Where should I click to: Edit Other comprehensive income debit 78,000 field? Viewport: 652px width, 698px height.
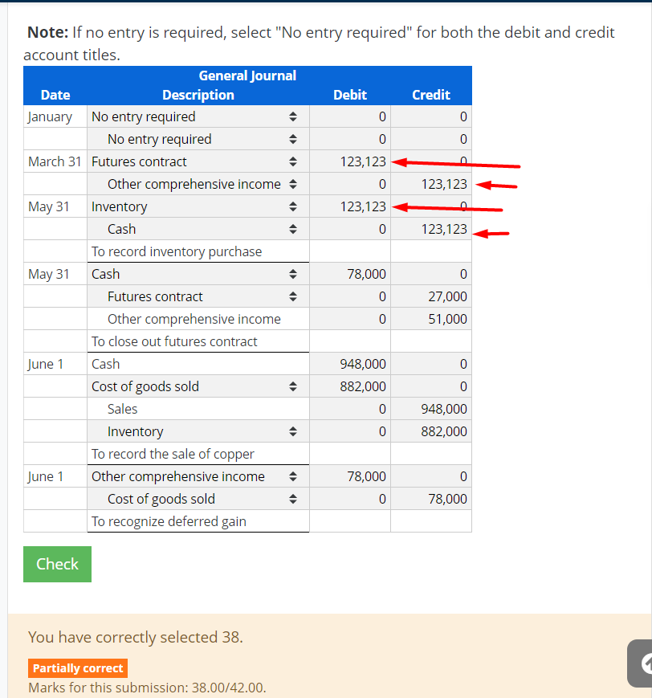pos(350,476)
